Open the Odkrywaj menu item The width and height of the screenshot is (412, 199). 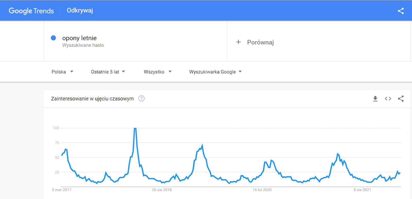point(80,11)
